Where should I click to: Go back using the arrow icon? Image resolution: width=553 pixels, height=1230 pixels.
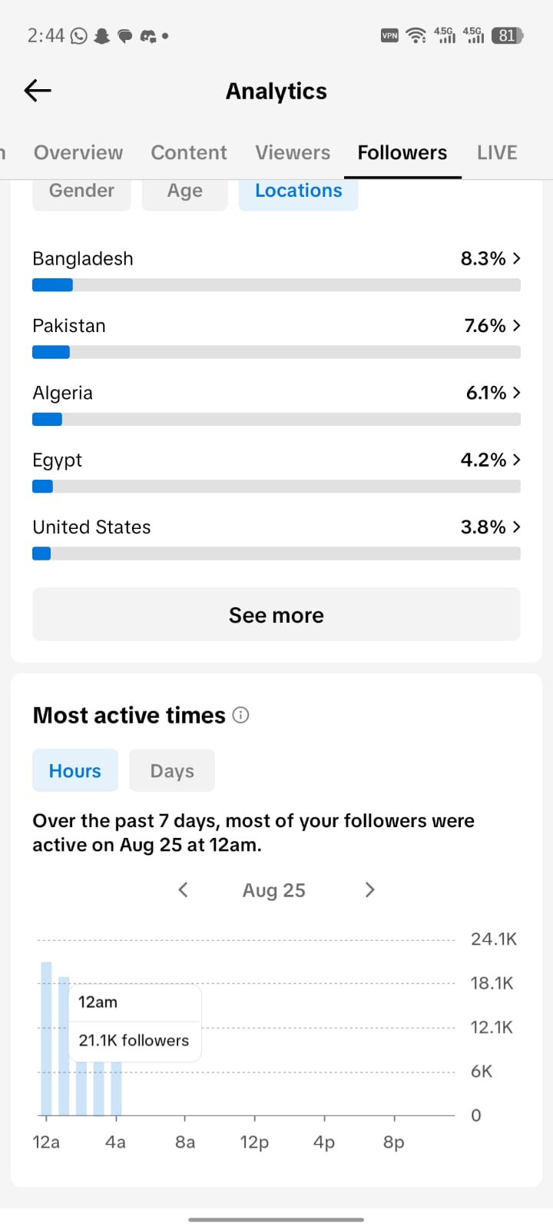click(38, 91)
